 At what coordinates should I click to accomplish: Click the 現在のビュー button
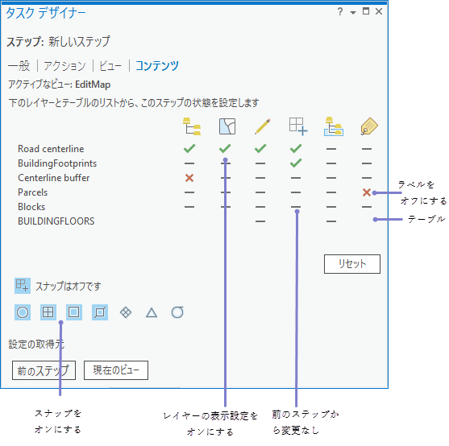pyautogui.click(x=116, y=370)
